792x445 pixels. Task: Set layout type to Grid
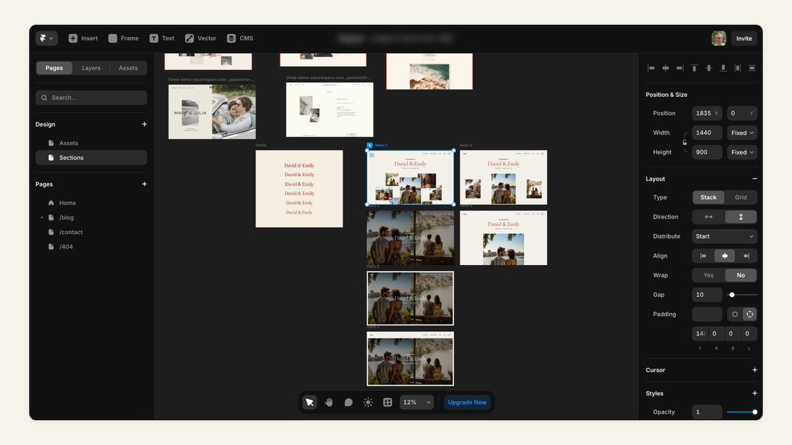click(x=741, y=197)
